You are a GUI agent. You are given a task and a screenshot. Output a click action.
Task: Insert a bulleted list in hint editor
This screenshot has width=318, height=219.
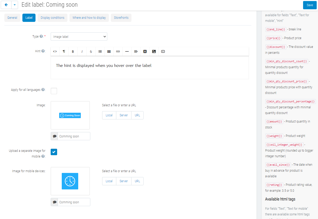pos(100,51)
